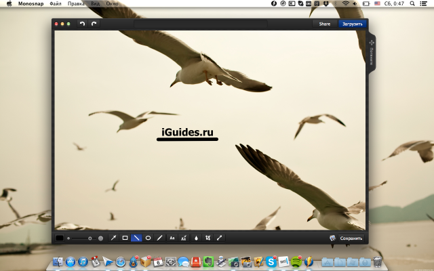Select the Crop tool
The image size is (434, 271).
click(208, 238)
